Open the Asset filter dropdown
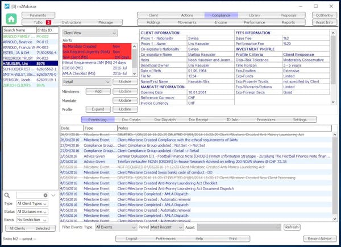 tap(239, 227)
